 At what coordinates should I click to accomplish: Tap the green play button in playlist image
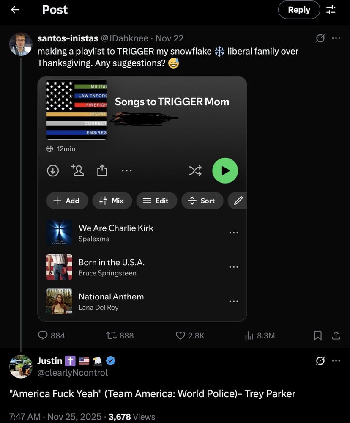tap(225, 170)
